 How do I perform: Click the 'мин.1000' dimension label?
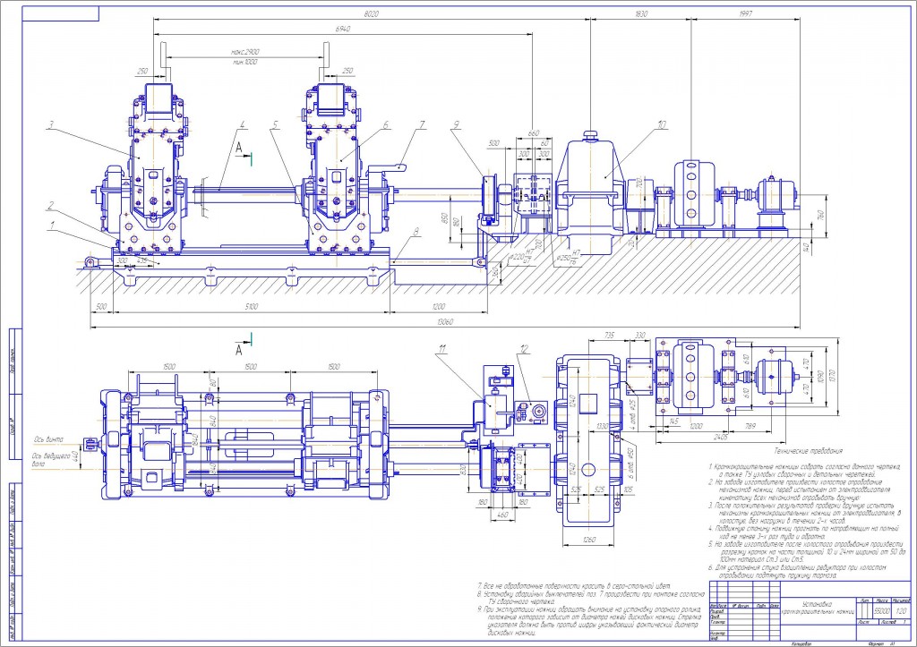pyautogui.click(x=244, y=62)
